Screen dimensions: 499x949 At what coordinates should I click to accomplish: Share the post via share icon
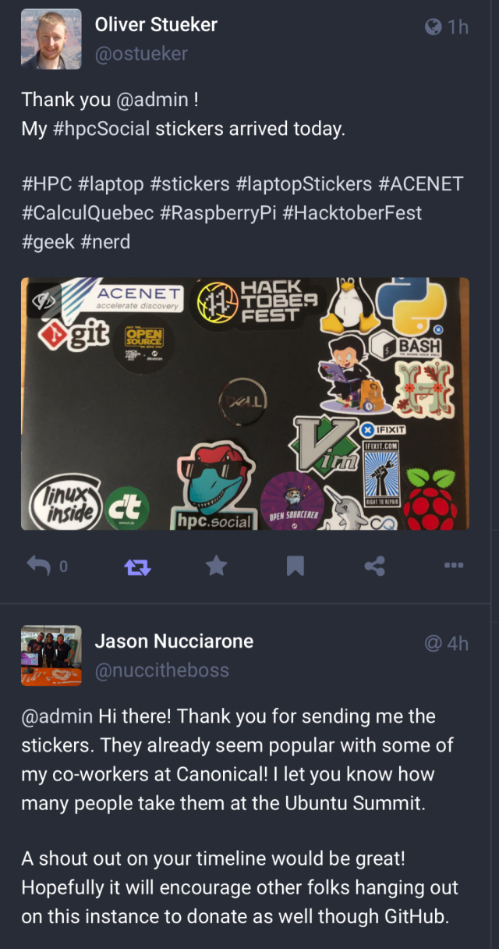374,567
